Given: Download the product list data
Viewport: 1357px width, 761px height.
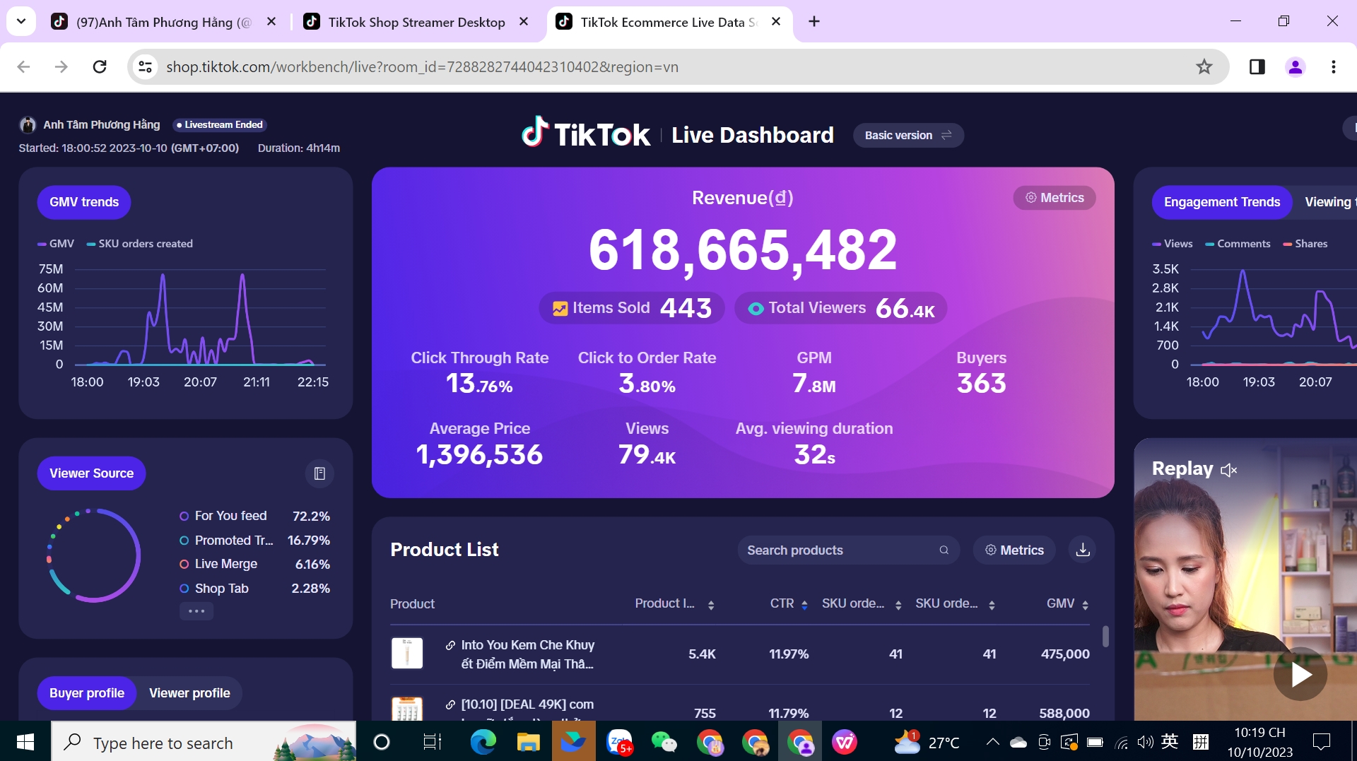Looking at the screenshot, I should (x=1083, y=550).
